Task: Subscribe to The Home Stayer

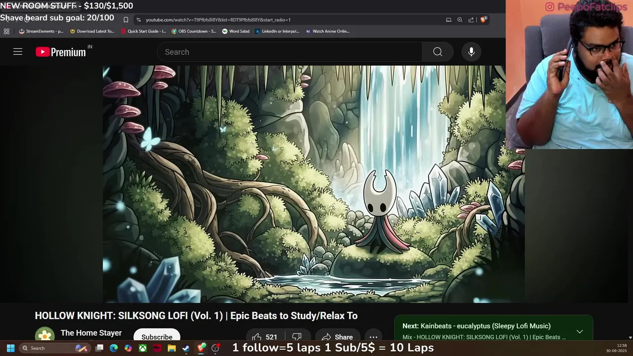Action: [157, 337]
